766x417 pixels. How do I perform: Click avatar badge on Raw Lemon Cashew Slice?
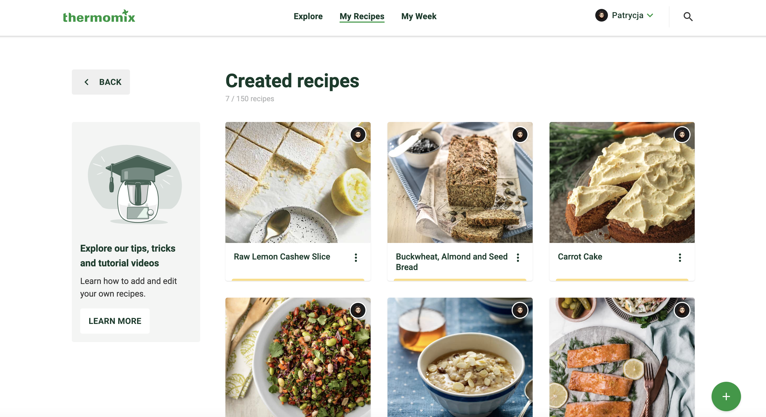pos(358,135)
